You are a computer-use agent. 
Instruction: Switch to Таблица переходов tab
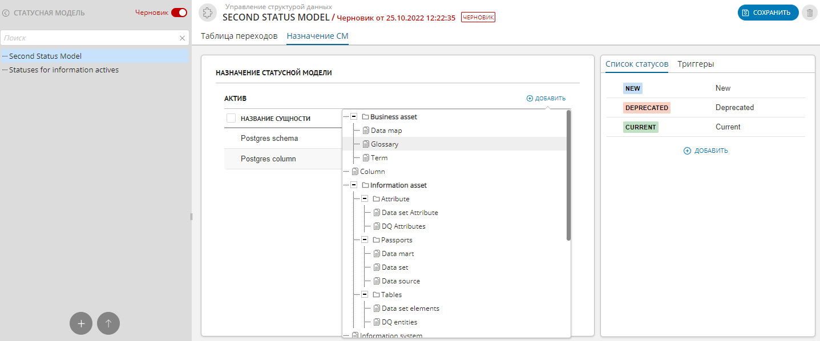point(239,36)
